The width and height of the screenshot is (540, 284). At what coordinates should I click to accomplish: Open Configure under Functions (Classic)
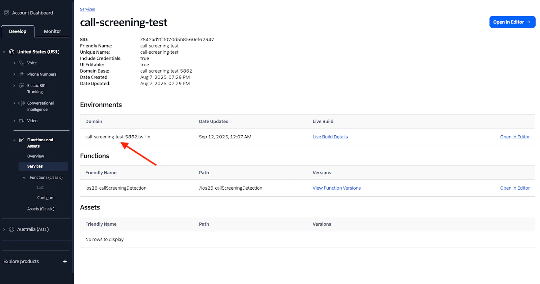point(46,198)
